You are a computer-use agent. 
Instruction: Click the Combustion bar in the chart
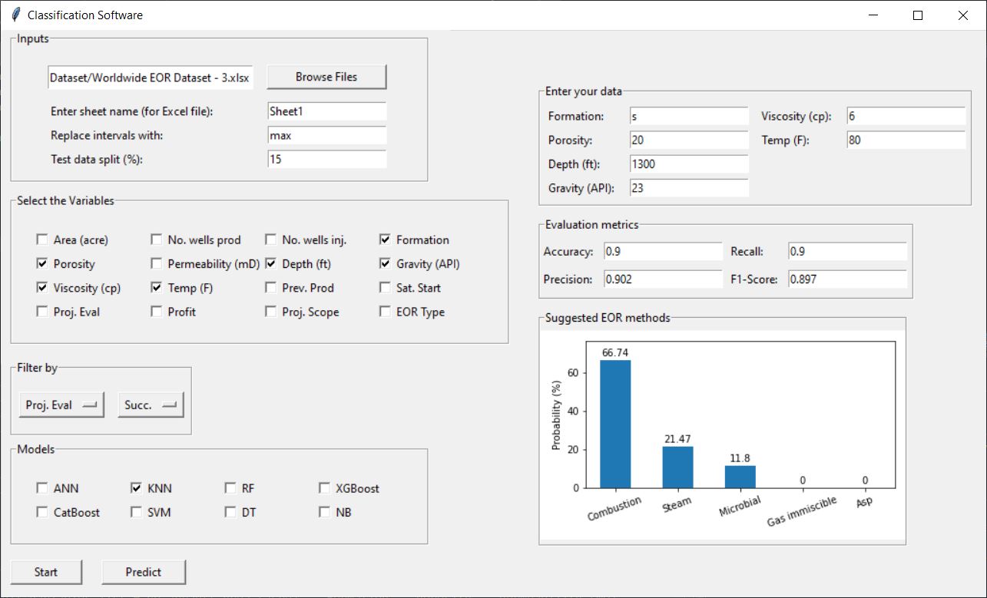click(x=615, y=423)
